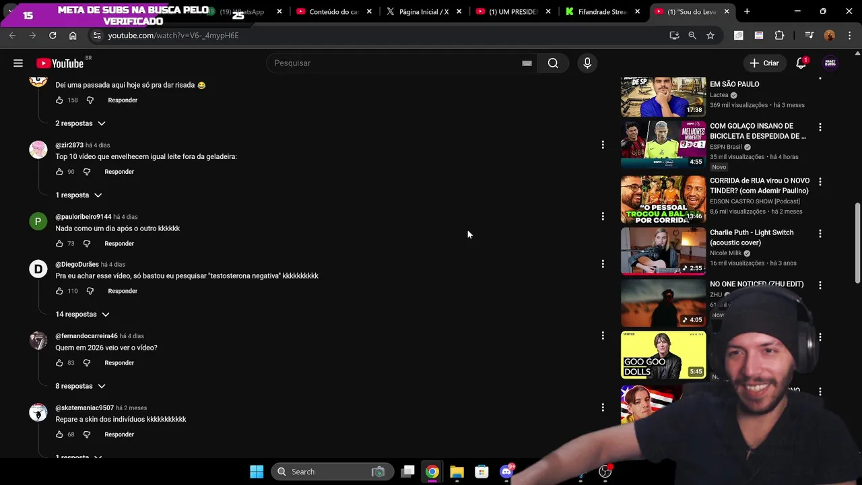This screenshot has width=862, height=485.
Task: Open the browser extensions puzzle icon
Action: point(779,36)
